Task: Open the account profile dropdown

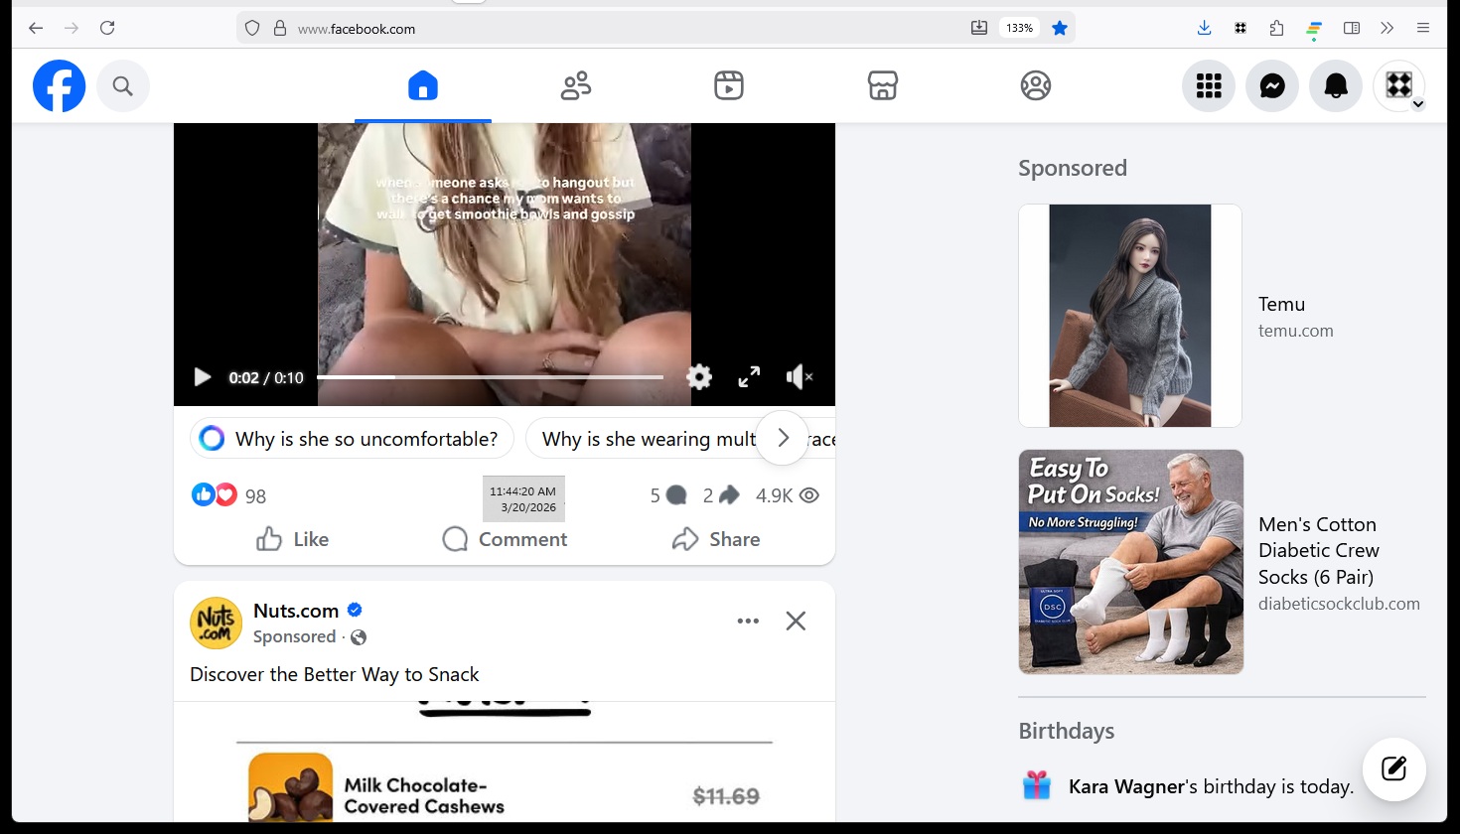Action: pyautogui.click(x=1399, y=86)
